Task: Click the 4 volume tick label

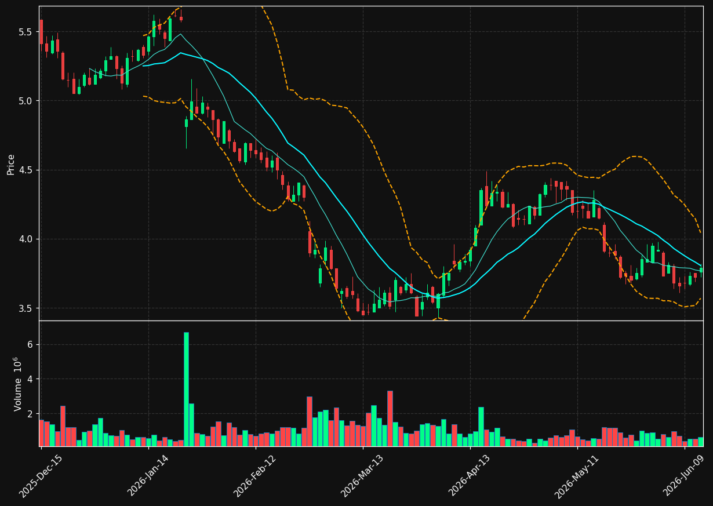Action: tap(30, 379)
